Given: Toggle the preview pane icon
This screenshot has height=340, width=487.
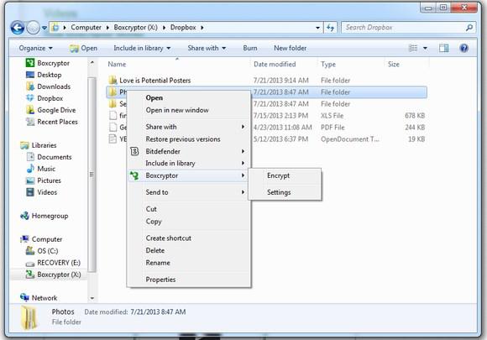Looking at the screenshot, I should 443,48.
